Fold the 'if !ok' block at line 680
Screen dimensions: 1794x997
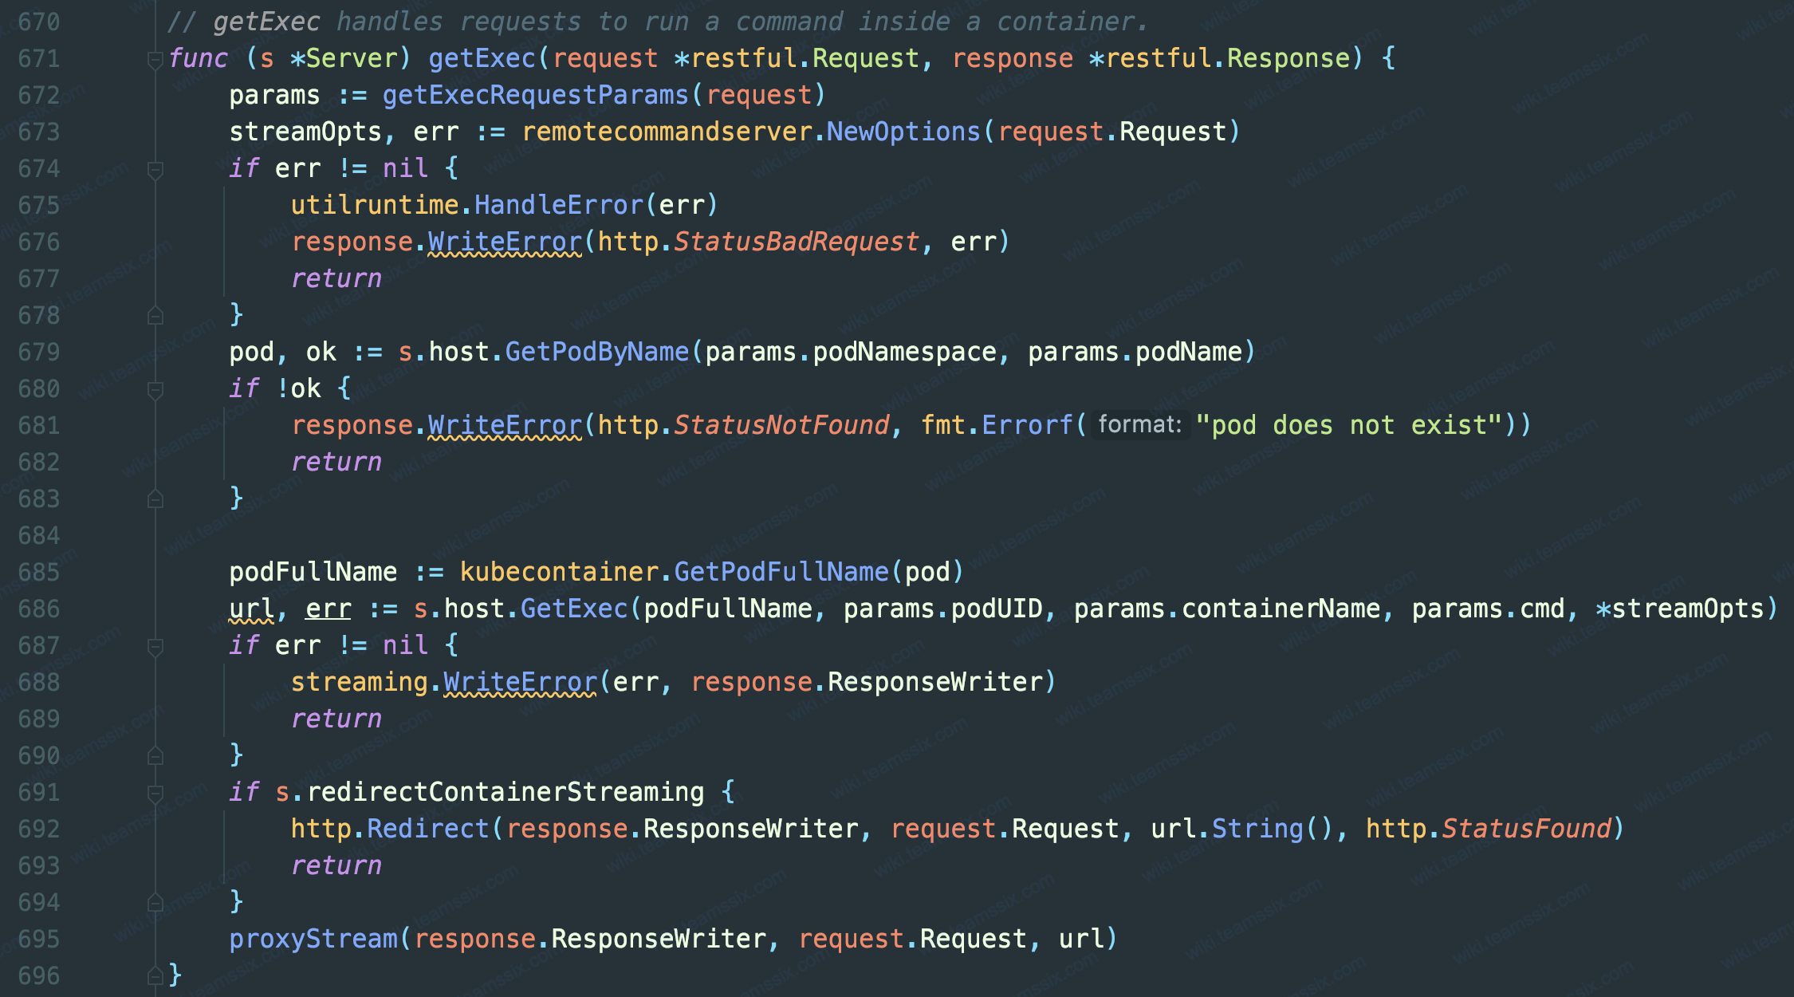(x=155, y=390)
